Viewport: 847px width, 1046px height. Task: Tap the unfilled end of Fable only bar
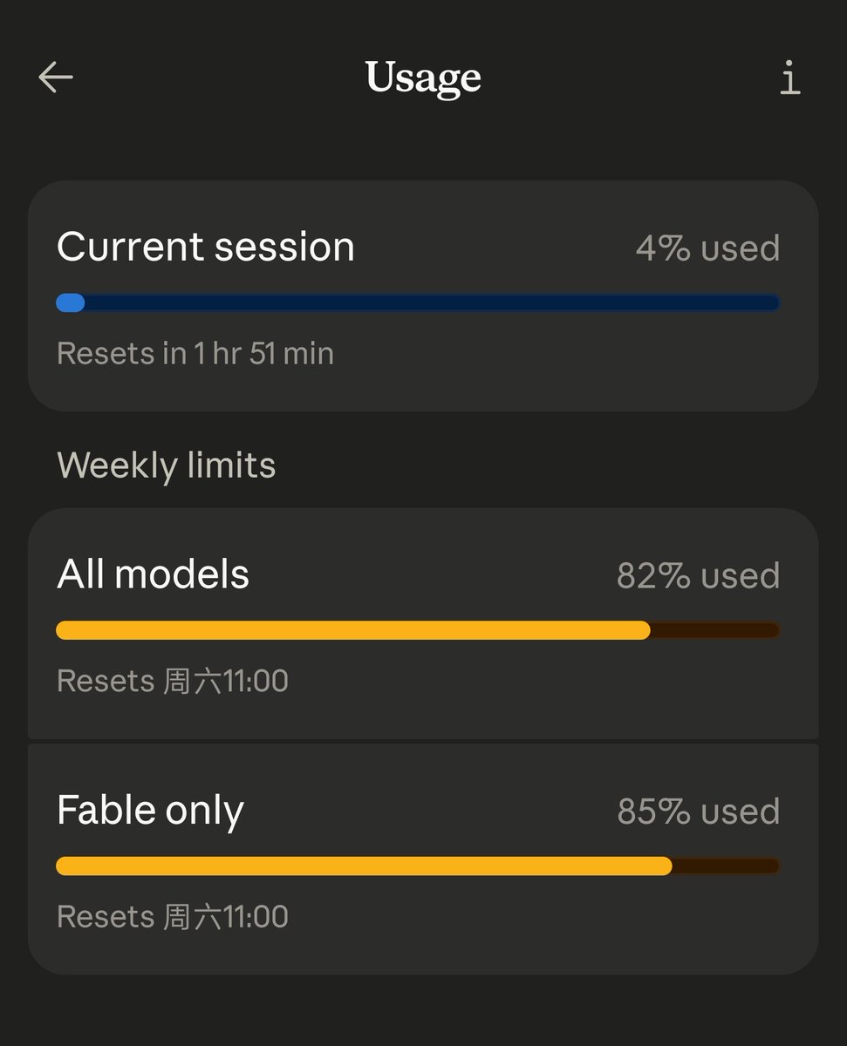click(x=726, y=866)
